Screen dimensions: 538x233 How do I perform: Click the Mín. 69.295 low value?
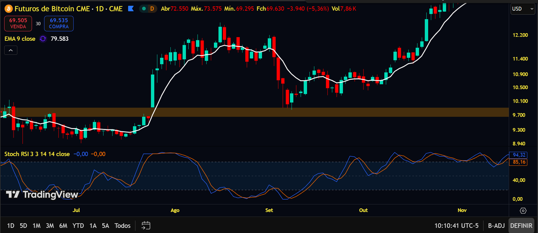tap(239, 9)
